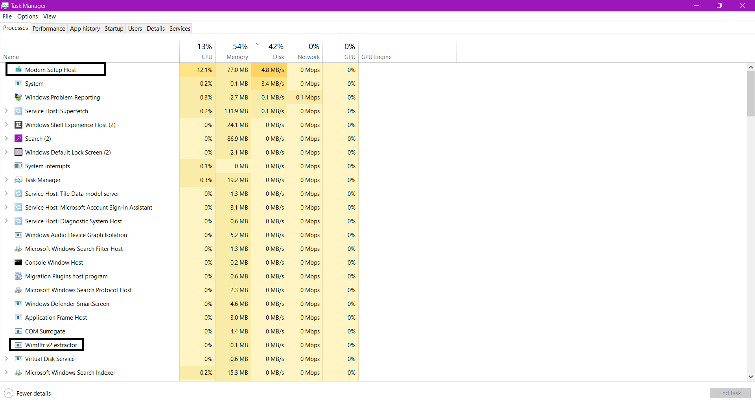Switch to the App history tab
755x405 pixels.
click(85, 28)
